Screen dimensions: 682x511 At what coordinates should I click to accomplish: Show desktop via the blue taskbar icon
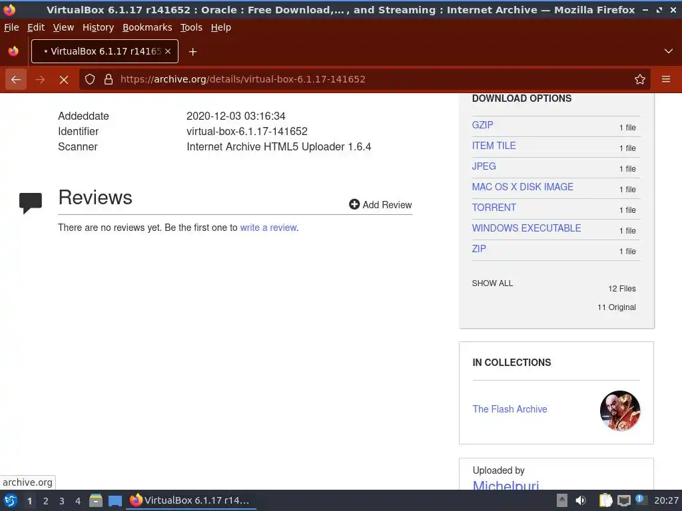point(115,500)
